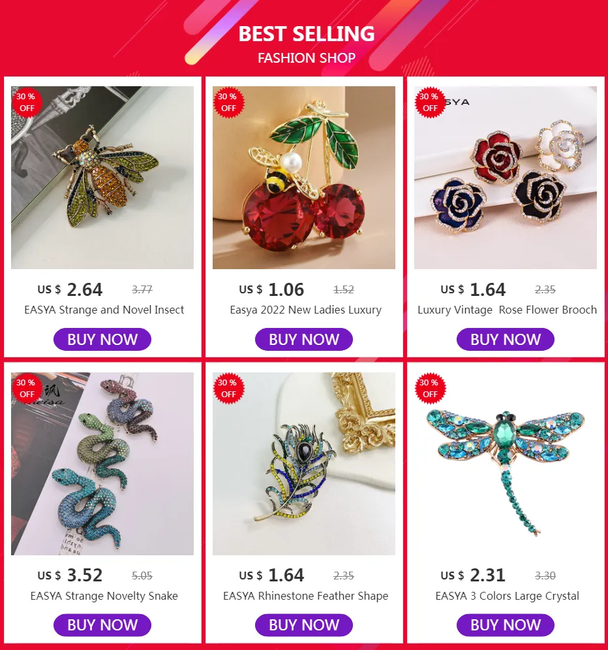Screen dimensions: 608x650
Task: Click BUY NOW under Easya 2022 New Ladies Luxury
Action: point(304,339)
